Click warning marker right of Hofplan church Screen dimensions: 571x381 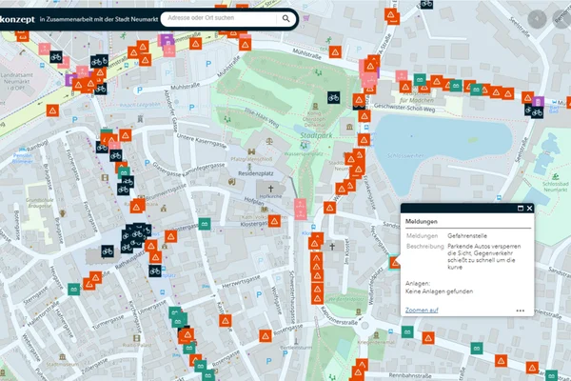pos(274,221)
